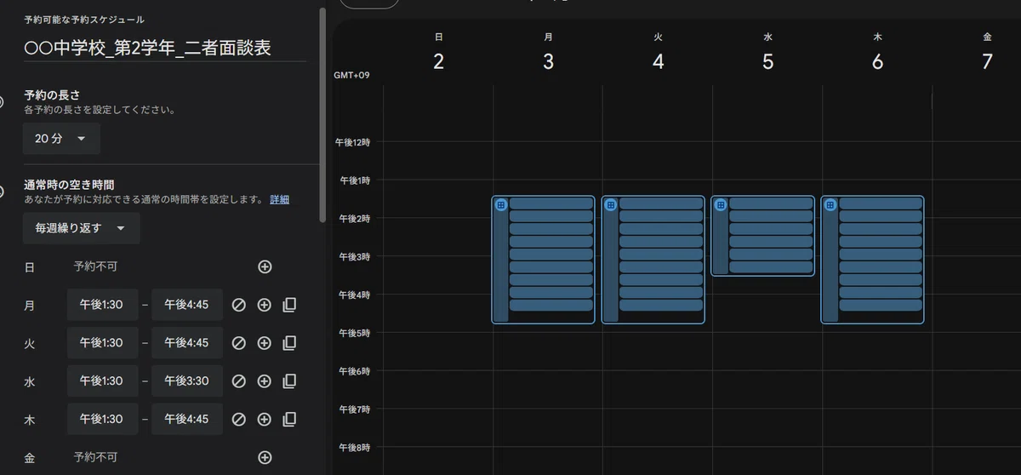
Task: Add another period to Tuesday (火)
Action: pos(264,343)
